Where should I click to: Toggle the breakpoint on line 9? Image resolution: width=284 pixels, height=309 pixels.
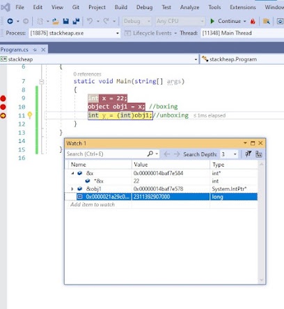tap(3, 99)
